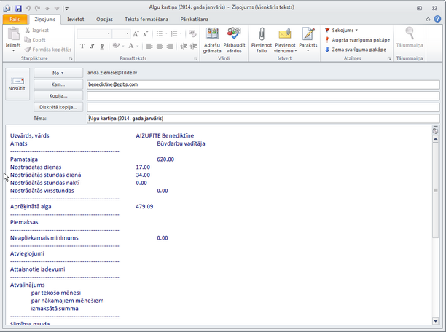Open the font name combo box
The height and width of the screenshot is (332, 446).
pyautogui.click(x=94, y=33)
